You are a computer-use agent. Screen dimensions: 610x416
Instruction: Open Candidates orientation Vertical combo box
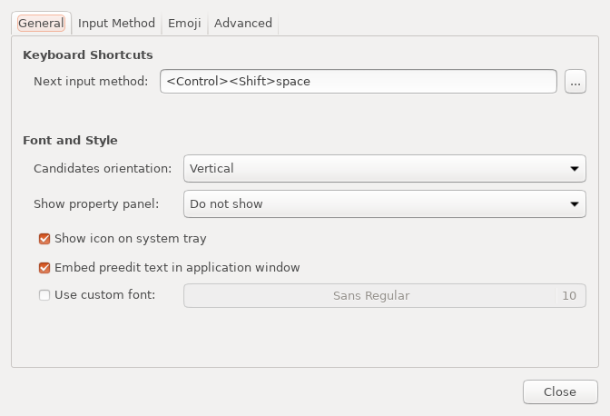[x=385, y=169]
